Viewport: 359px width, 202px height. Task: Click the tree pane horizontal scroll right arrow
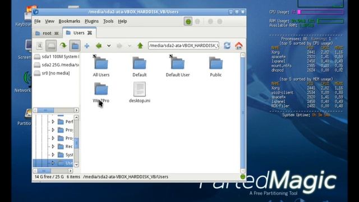click(70, 171)
